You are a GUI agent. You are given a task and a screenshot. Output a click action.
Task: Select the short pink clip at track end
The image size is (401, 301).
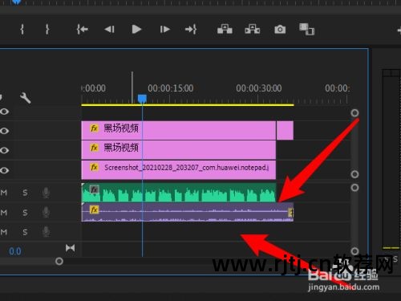click(x=285, y=130)
